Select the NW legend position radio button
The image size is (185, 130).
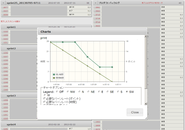point(68,92)
